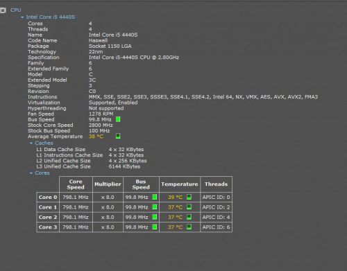This screenshot has height=271, width=347.
Task: Open the CPU section heading
Action: [x=16, y=10]
